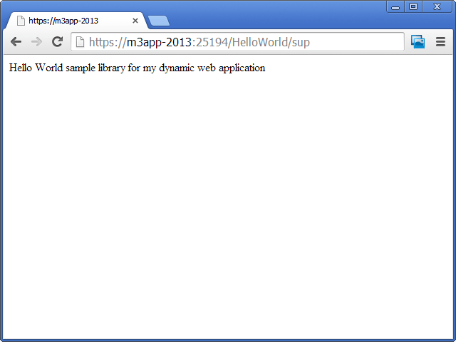Open the Chrome hamburger menu
456x342 pixels.
[440, 42]
